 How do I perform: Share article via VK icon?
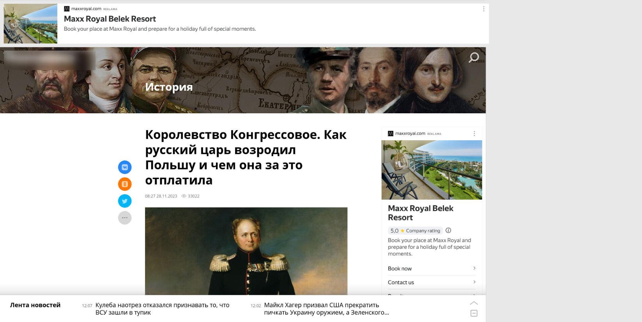(125, 167)
